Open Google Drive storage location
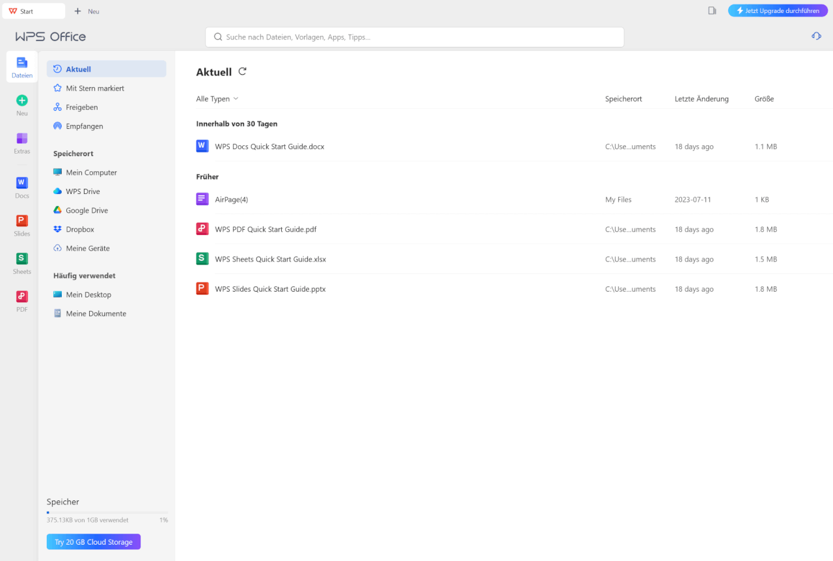Screen dimensions: 833x561 coord(87,210)
